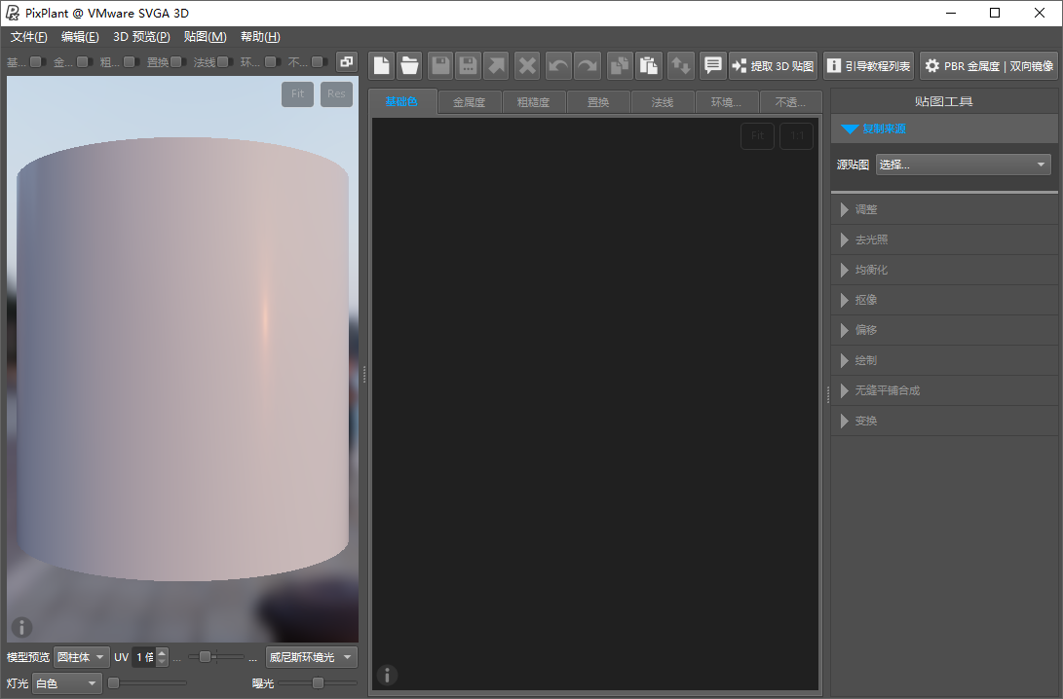
Task: Click the swap up-down arrows icon
Action: (x=680, y=65)
